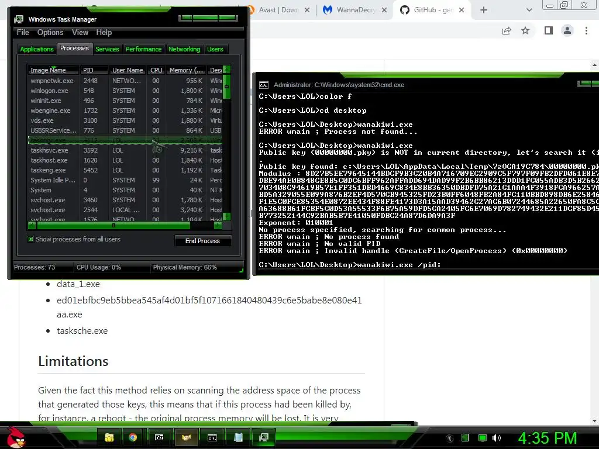The width and height of the screenshot is (599, 449).
Task: Open the Help menu in Task Manager
Action: click(x=104, y=33)
